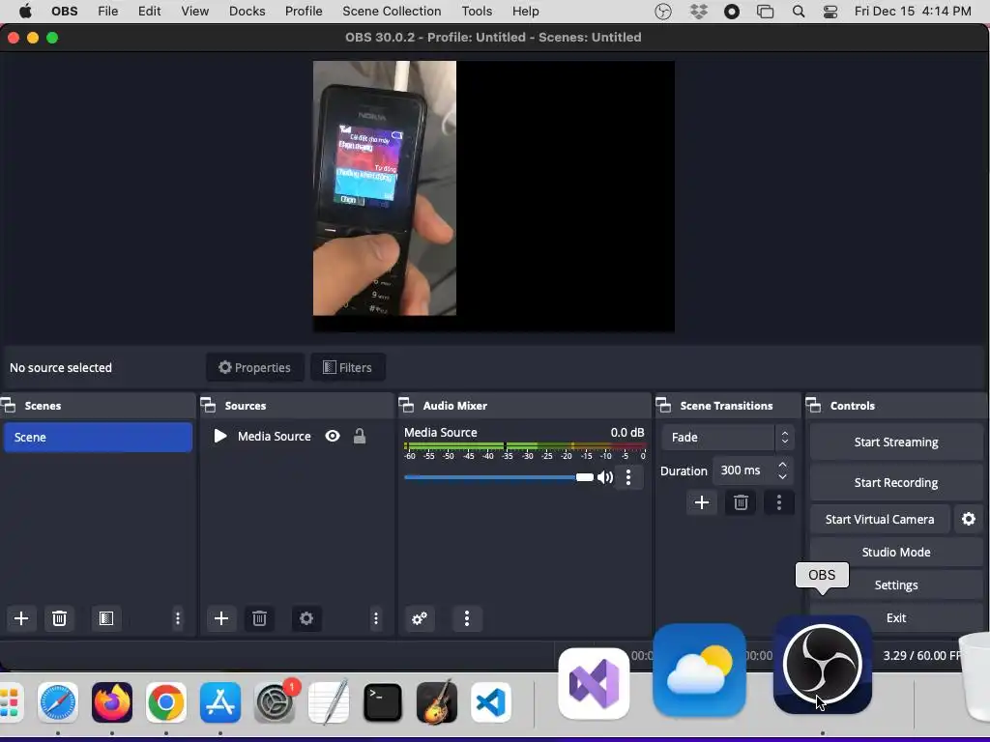Open the Scene Collection menu
Viewport: 990px width, 742px height.
[x=392, y=12]
